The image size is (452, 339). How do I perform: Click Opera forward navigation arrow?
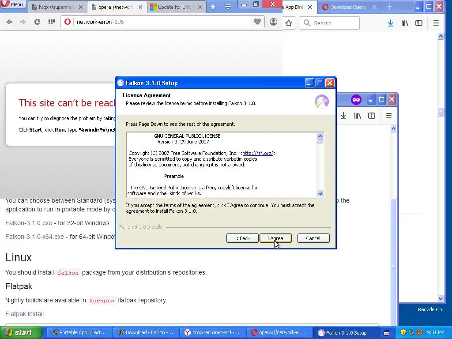(x=23, y=22)
